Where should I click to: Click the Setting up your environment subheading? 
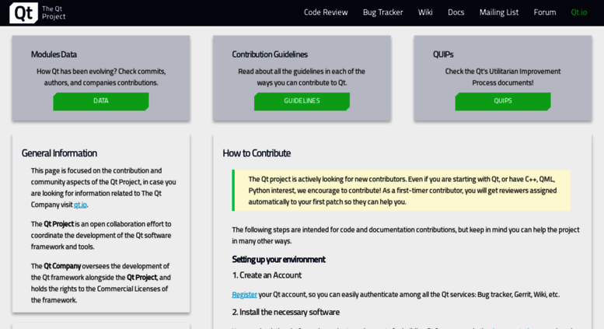[x=278, y=259]
